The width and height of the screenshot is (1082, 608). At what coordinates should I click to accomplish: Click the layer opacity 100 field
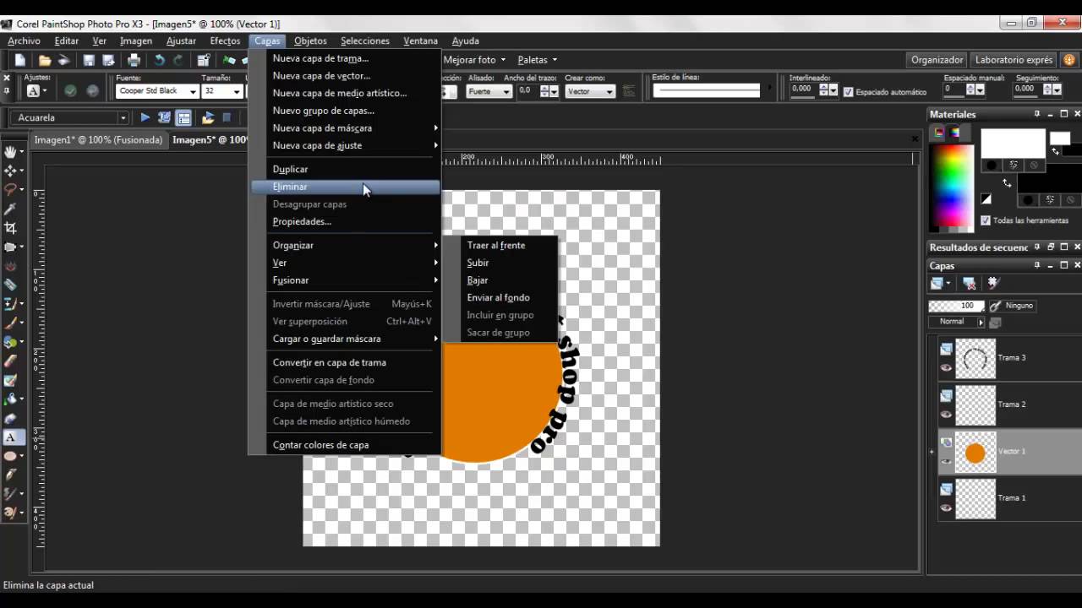(956, 306)
